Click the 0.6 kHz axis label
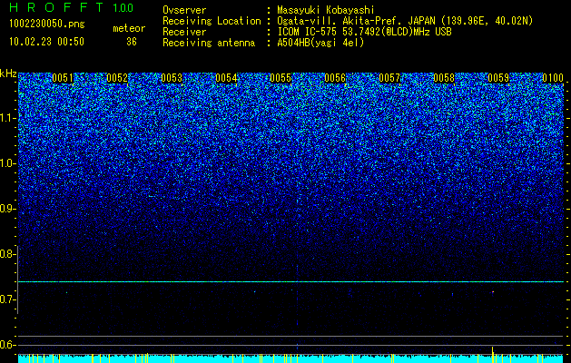The width and height of the screenshot is (571, 363). click(x=7, y=345)
